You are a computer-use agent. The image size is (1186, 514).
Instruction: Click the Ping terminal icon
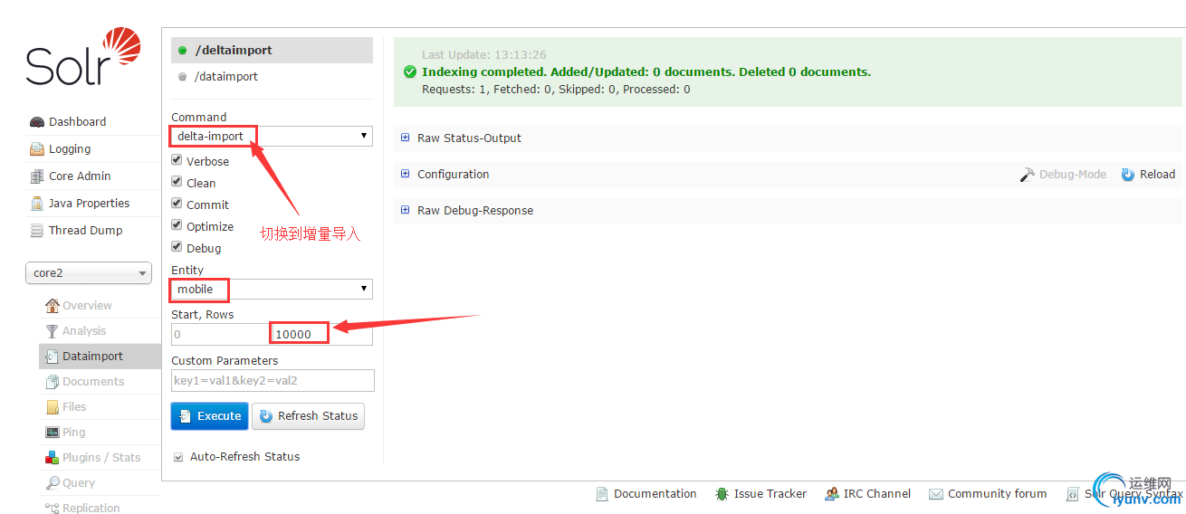[x=53, y=433]
